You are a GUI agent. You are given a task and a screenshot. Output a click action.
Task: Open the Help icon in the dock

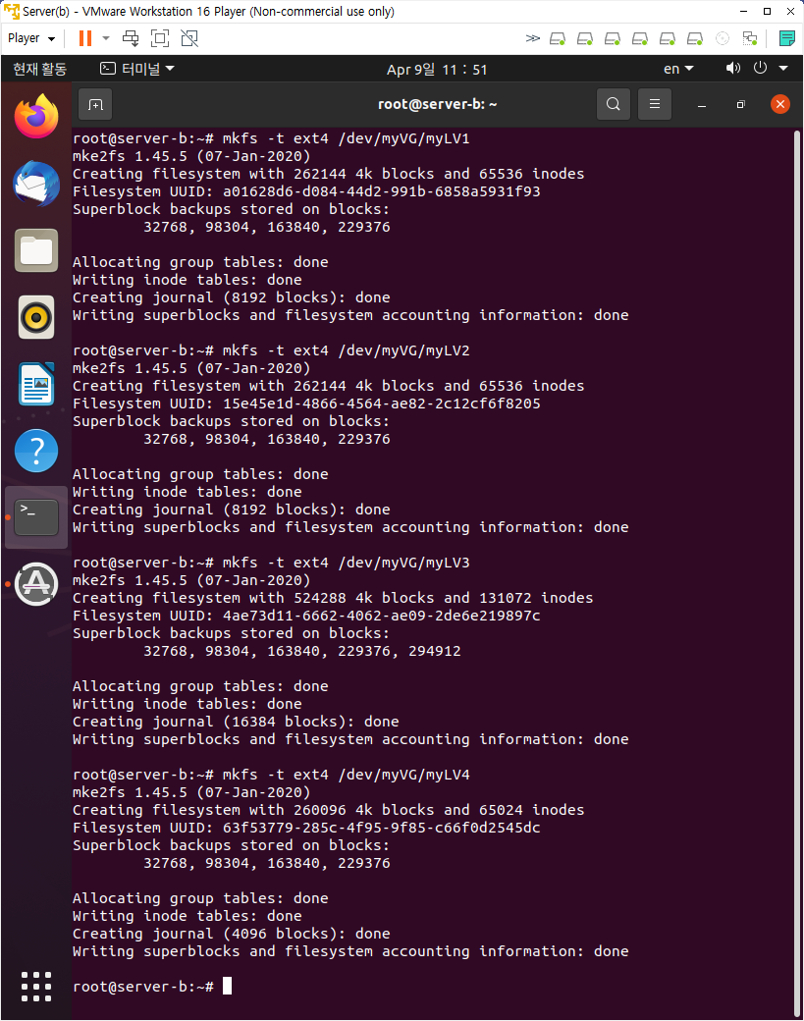point(36,451)
